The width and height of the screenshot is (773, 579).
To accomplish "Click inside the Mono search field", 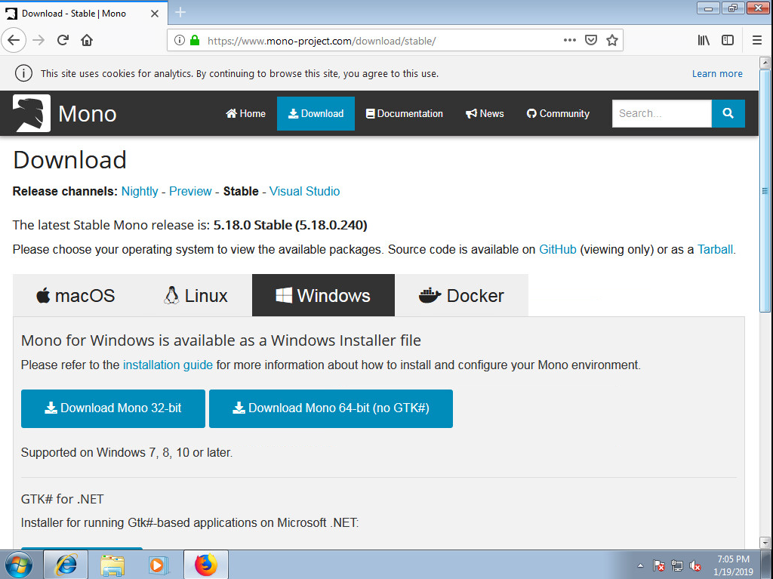I will tap(661, 113).
